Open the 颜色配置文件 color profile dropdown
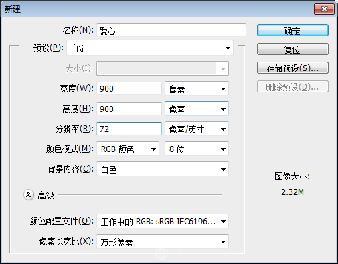This screenshot has height=264, width=338. [163, 221]
